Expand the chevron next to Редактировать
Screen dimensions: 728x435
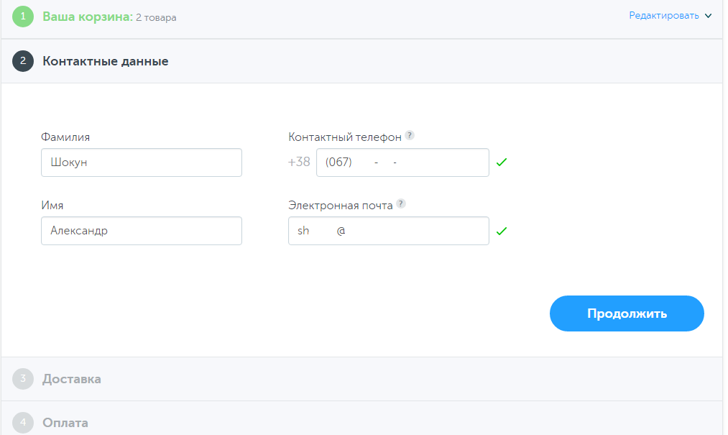click(708, 16)
